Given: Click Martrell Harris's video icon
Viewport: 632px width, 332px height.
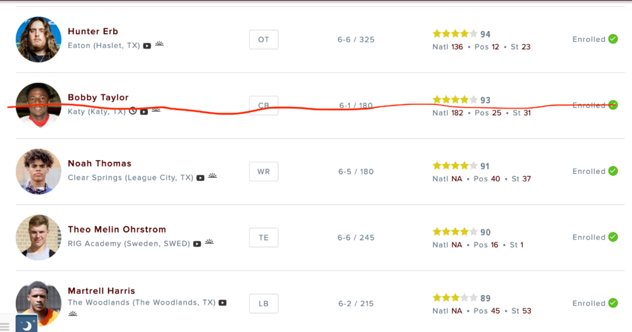Looking at the screenshot, I should [x=222, y=304].
